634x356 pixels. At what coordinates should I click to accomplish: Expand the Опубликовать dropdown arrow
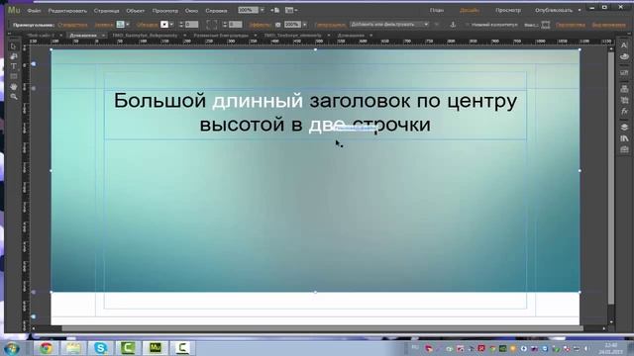click(580, 10)
